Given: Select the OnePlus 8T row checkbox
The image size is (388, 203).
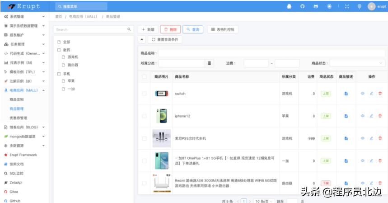Looking at the screenshot, I should (x=144, y=161).
